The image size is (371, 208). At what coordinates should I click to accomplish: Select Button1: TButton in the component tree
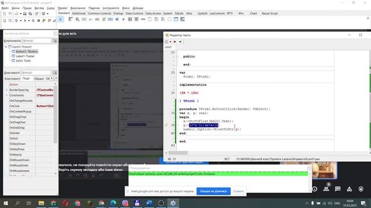(27, 51)
